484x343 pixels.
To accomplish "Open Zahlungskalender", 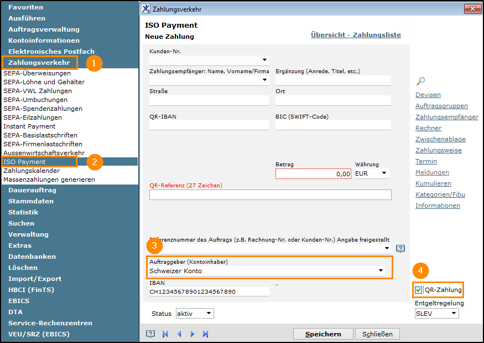I will tap(32, 171).
